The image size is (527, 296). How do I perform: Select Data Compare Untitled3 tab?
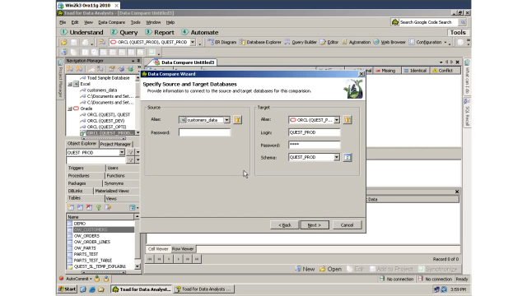tap(184, 62)
